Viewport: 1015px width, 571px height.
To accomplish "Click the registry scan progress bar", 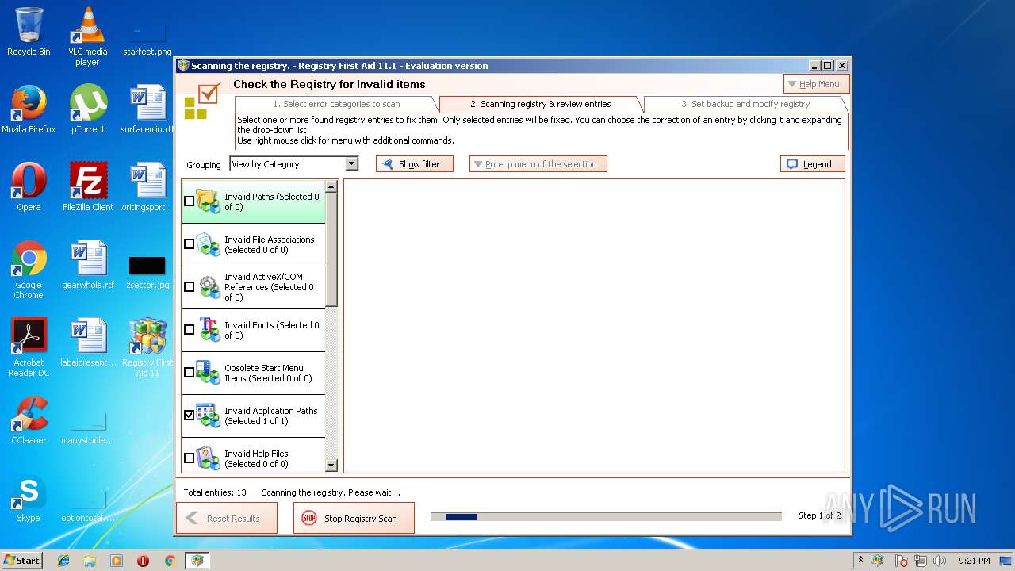I will 606,517.
